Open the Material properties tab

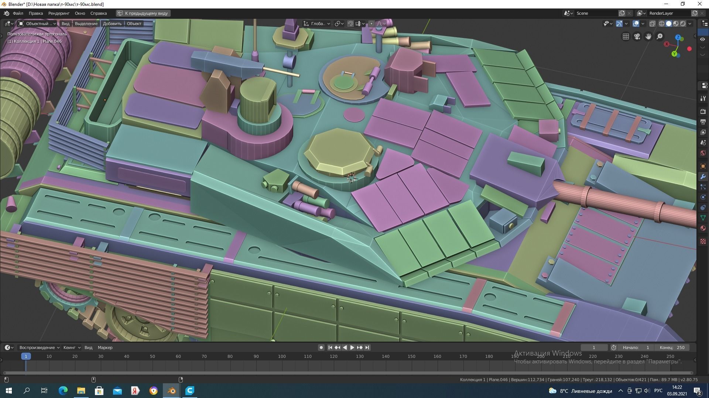point(703,228)
